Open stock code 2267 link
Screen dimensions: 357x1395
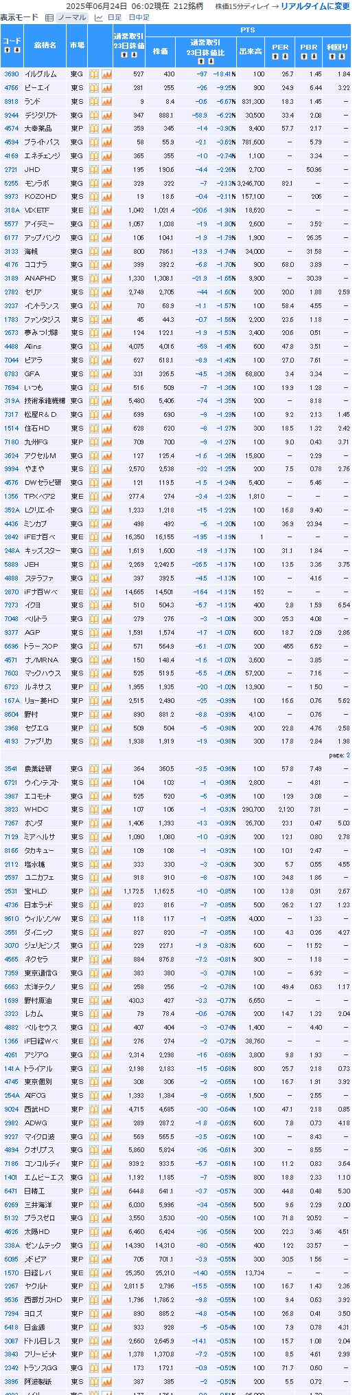(11, 1286)
